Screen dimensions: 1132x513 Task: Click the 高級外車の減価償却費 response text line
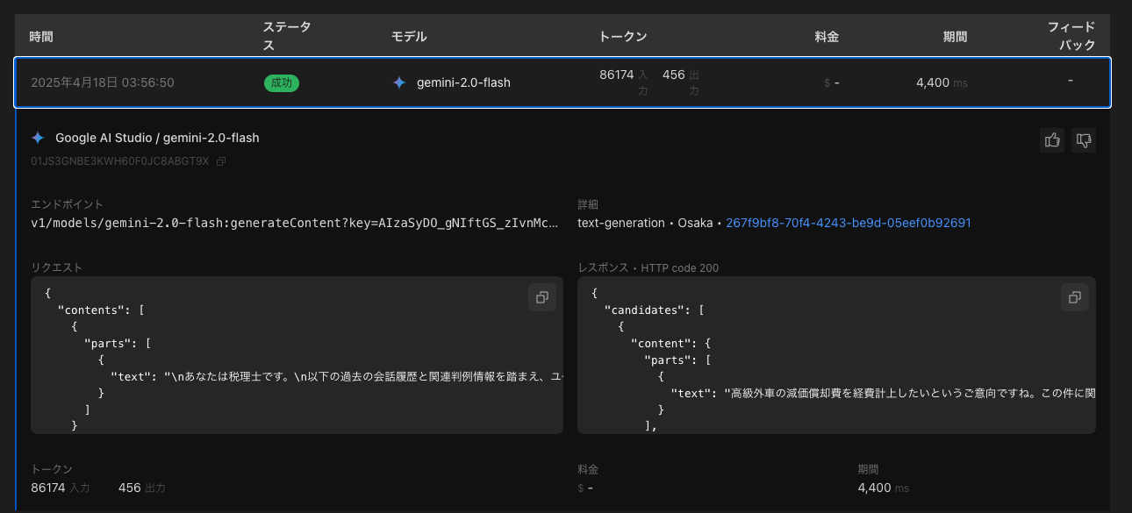pos(883,393)
